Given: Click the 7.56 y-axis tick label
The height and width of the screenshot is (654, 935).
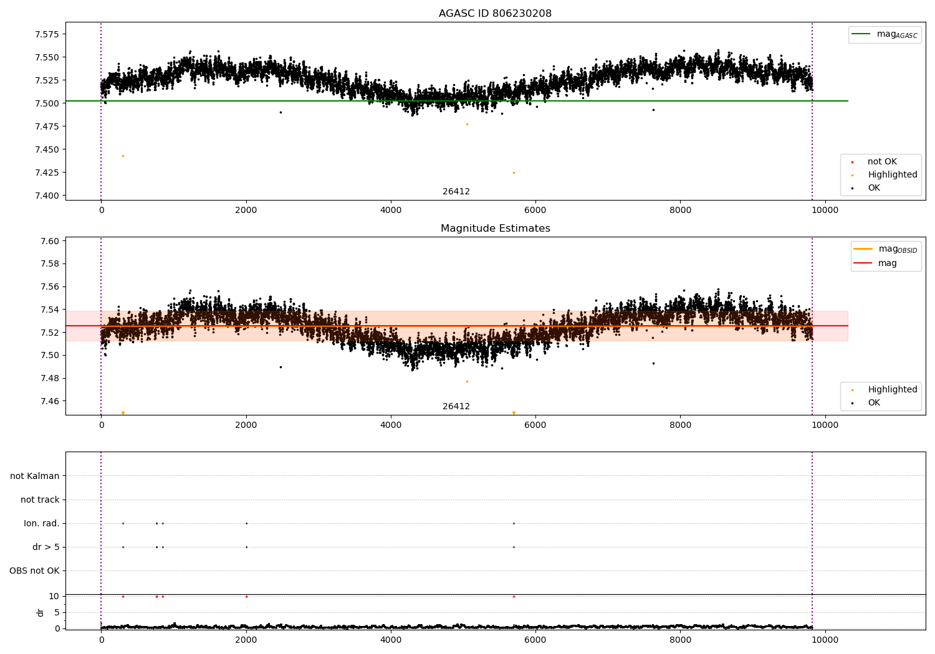Looking at the screenshot, I should point(49,287).
